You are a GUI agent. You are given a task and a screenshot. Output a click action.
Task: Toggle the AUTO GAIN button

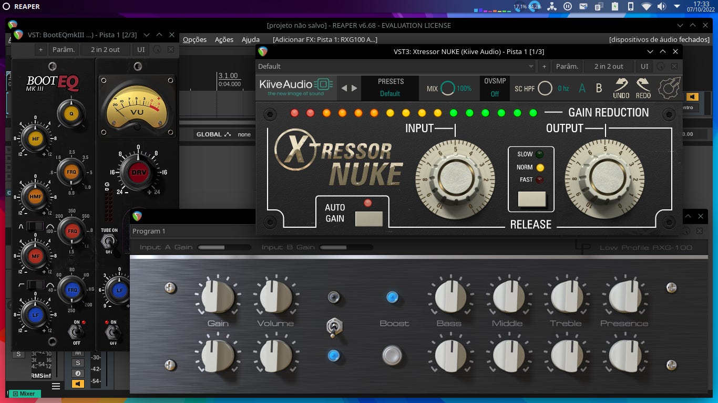point(369,219)
